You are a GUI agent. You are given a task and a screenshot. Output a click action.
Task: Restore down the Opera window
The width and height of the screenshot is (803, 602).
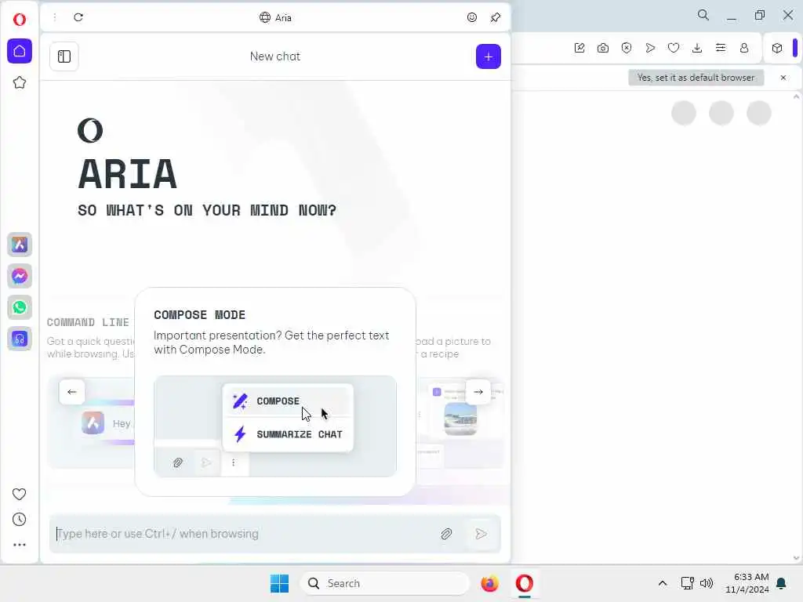pyautogui.click(x=759, y=15)
